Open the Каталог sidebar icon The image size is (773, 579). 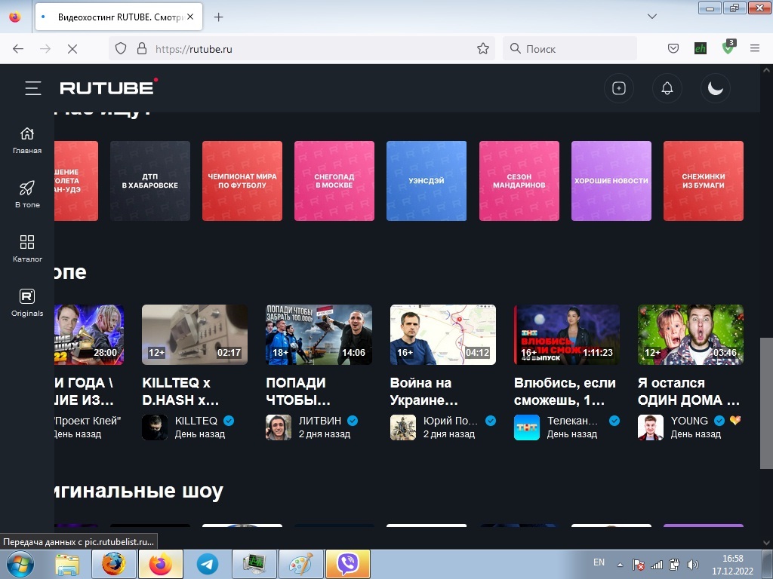[x=26, y=247]
